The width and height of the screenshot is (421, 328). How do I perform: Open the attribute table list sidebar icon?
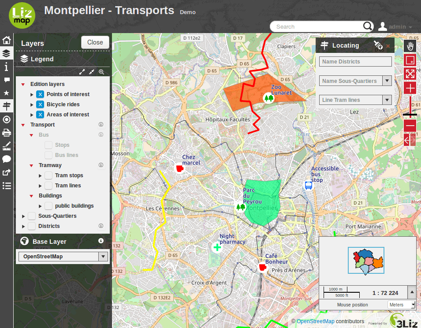7,186
